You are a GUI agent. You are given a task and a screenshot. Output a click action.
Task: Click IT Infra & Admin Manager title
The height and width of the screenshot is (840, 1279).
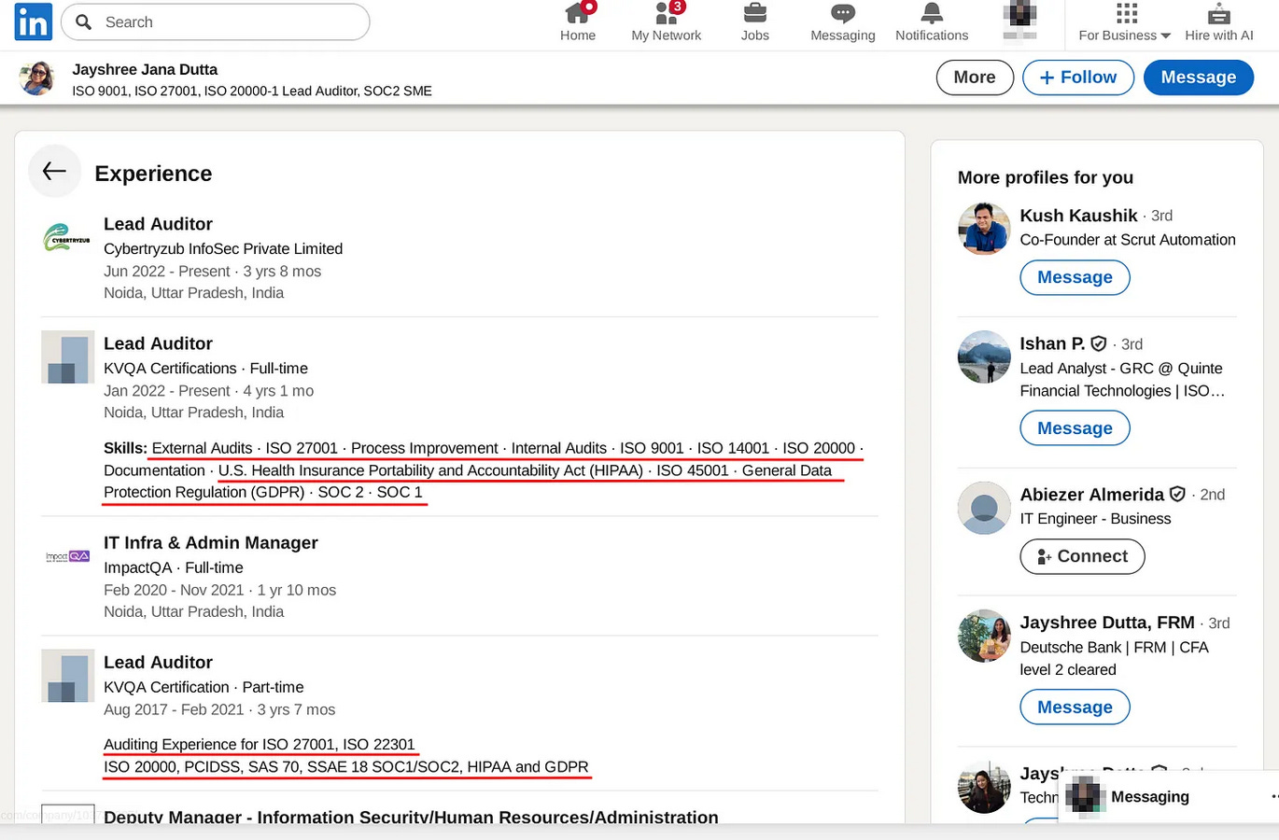(211, 542)
